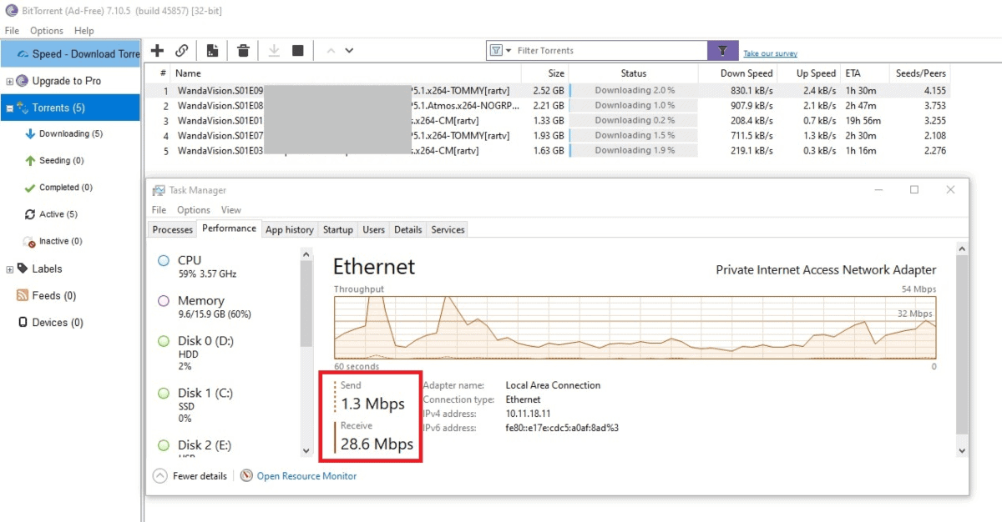Viewport: 1002px width, 522px height.
Task: Open Devices (0) in sidebar
Action: 58,323
